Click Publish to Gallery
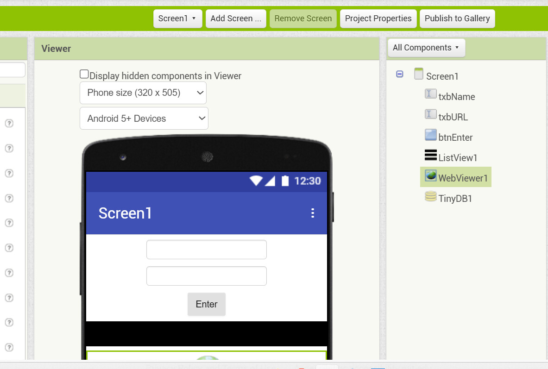 pos(457,19)
